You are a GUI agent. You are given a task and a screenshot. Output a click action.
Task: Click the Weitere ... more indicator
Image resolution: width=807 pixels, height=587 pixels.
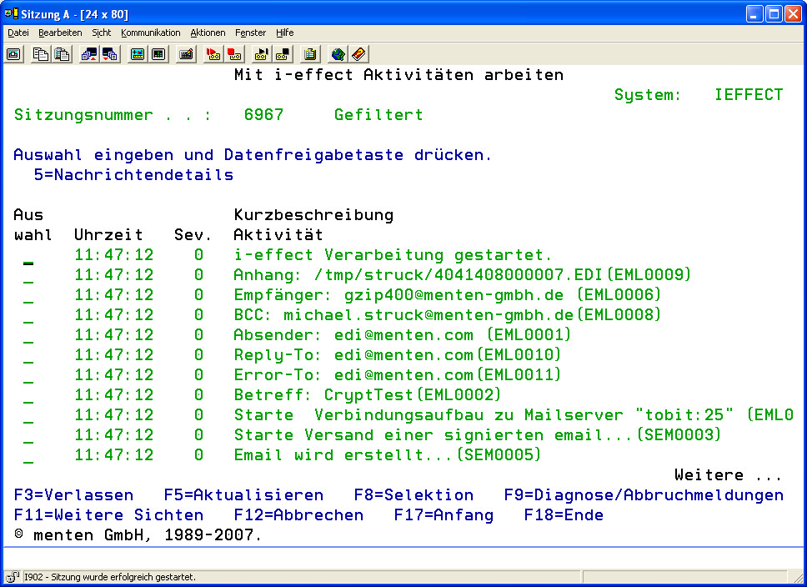728,475
